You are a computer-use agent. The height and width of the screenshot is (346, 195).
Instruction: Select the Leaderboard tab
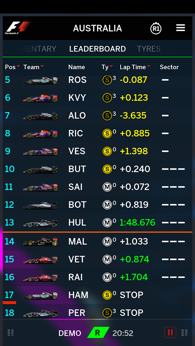(97, 49)
